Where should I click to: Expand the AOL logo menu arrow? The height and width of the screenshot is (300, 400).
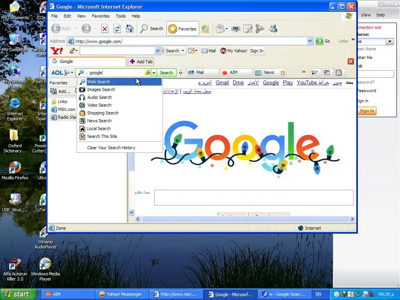72,73
